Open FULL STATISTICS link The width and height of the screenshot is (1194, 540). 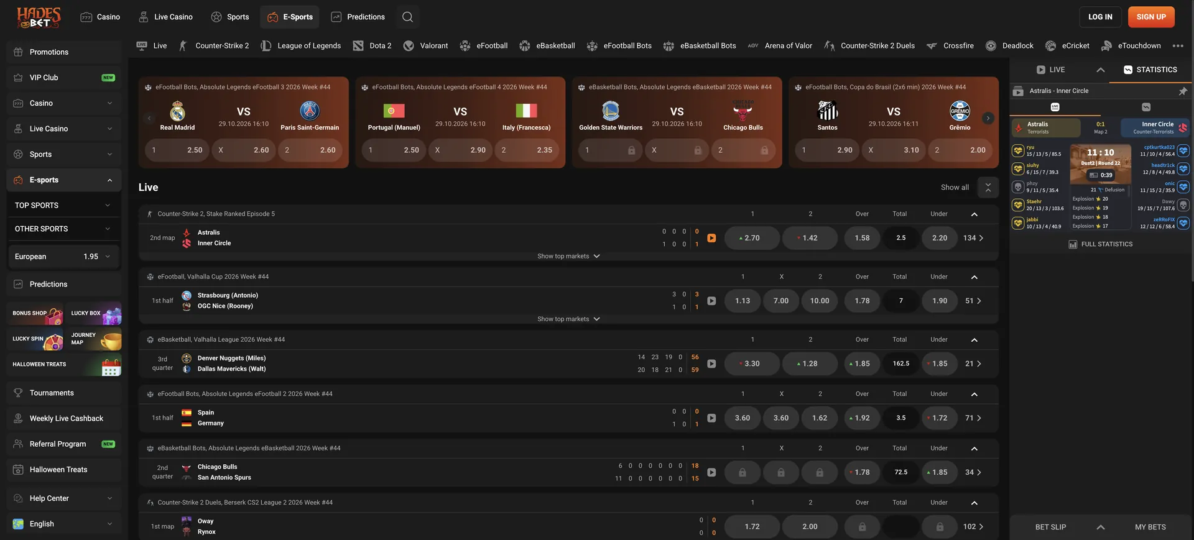pos(1101,244)
